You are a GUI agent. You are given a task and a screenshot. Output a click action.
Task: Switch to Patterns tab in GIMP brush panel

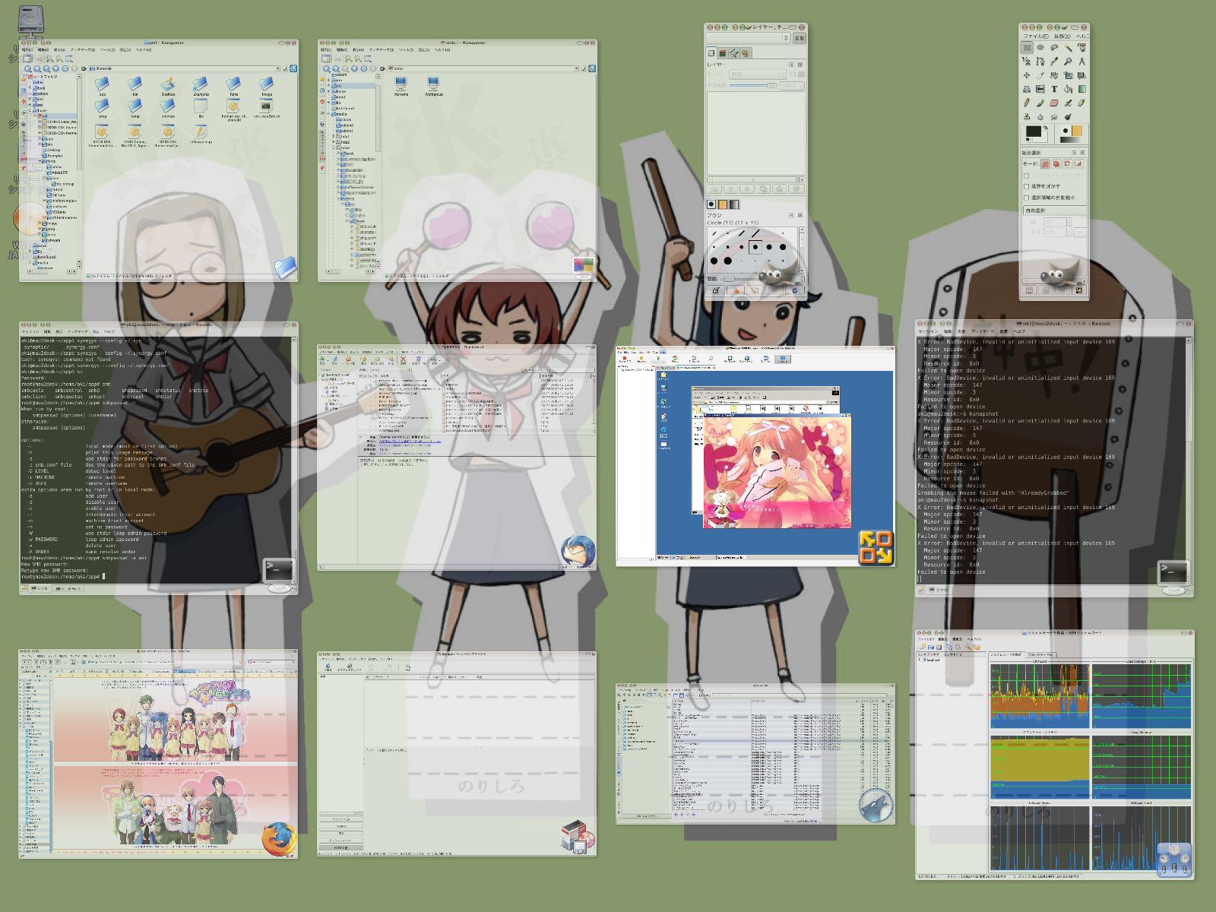click(x=723, y=204)
